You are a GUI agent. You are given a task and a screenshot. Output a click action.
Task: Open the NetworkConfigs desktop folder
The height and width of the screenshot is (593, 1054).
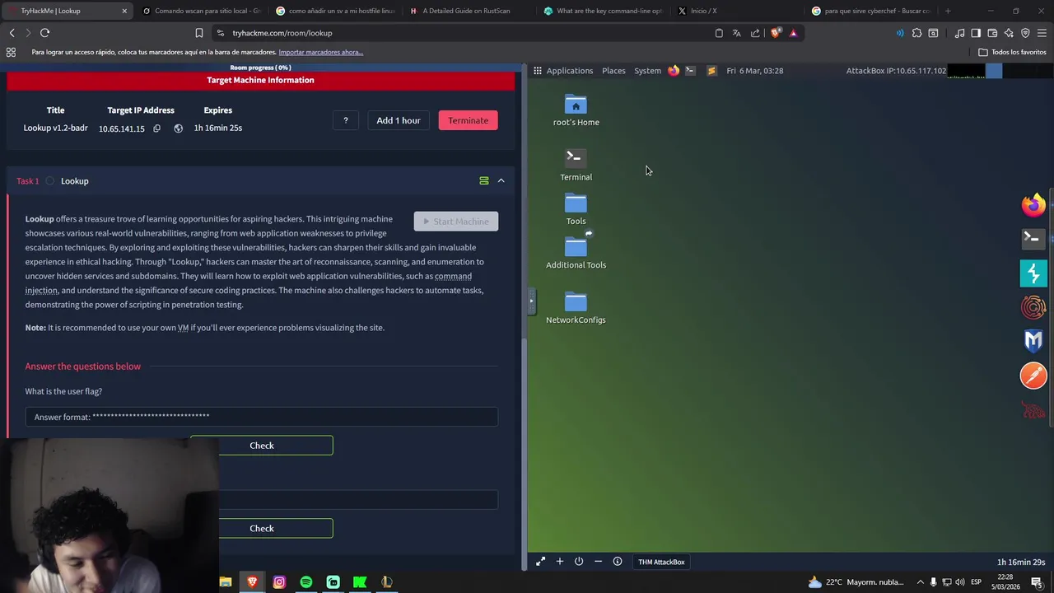pyautogui.click(x=576, y=307)
